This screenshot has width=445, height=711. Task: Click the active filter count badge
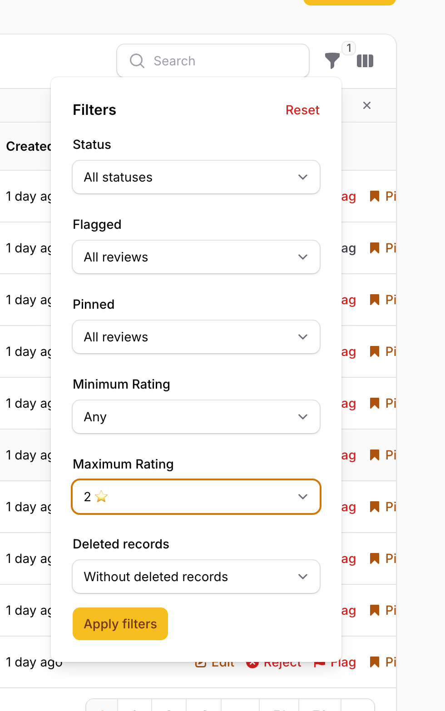pos(349,48)
